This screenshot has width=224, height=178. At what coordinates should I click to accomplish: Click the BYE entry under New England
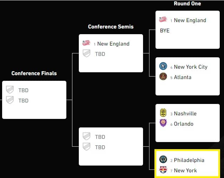pyautogui.click(x=165, y=31)
